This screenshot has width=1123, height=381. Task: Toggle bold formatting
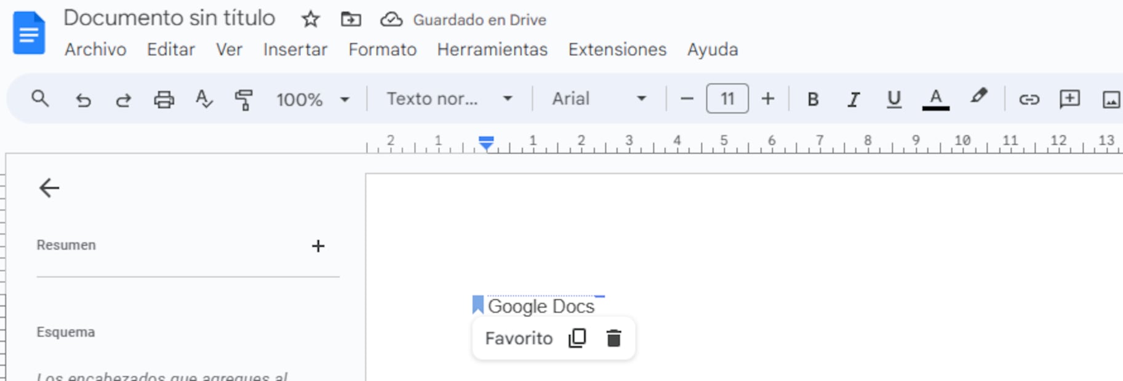point(813,100)
